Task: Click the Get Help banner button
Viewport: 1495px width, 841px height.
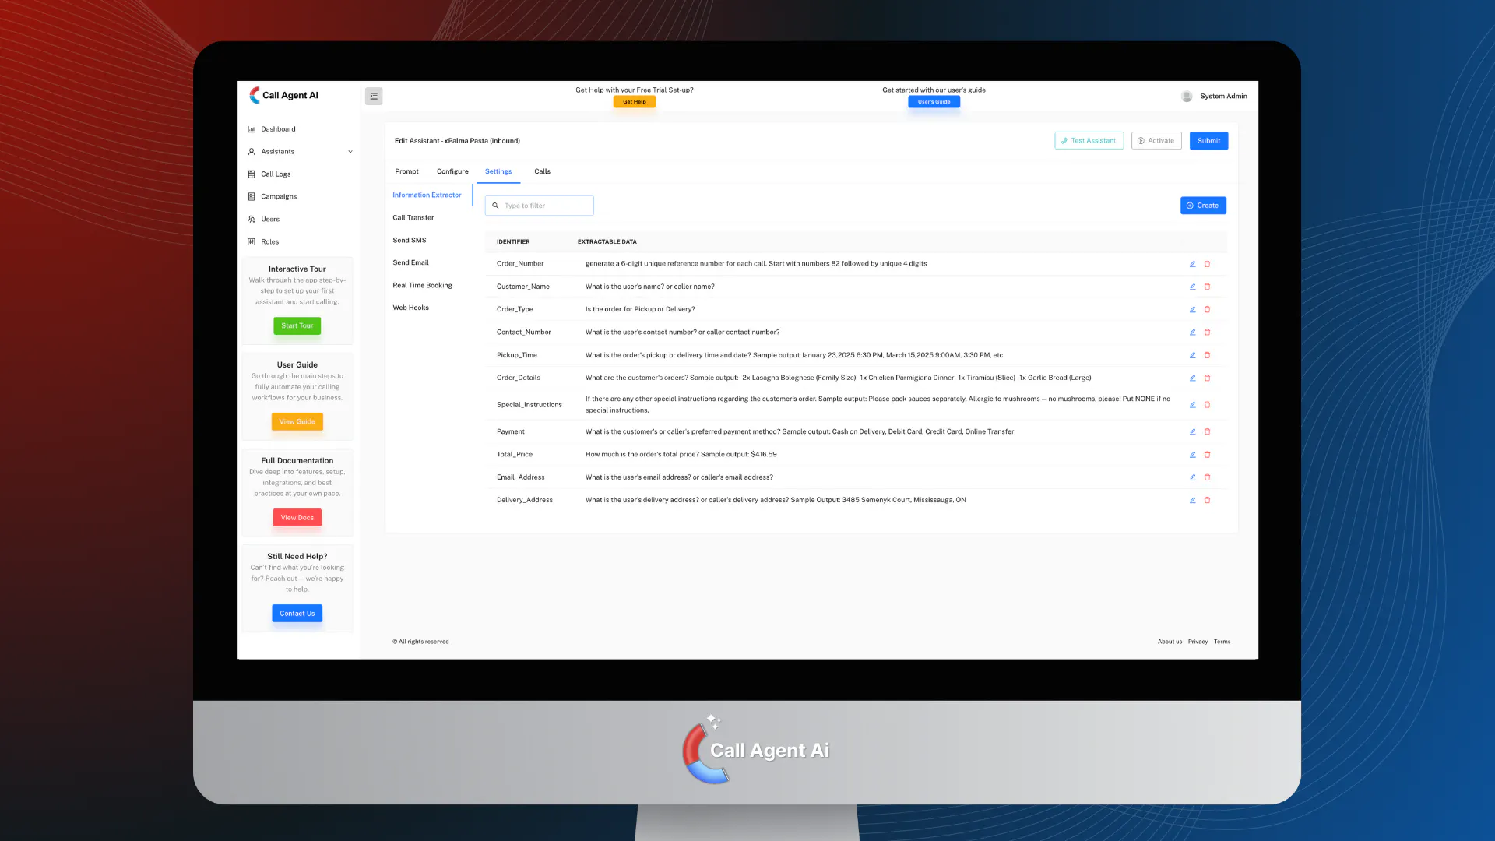Action: click(634, 102)
